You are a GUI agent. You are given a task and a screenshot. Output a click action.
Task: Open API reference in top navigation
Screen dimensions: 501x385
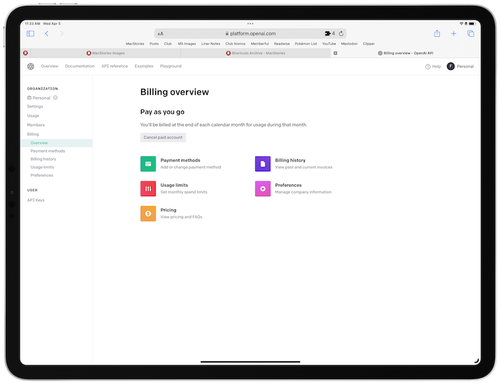point(115,66)
